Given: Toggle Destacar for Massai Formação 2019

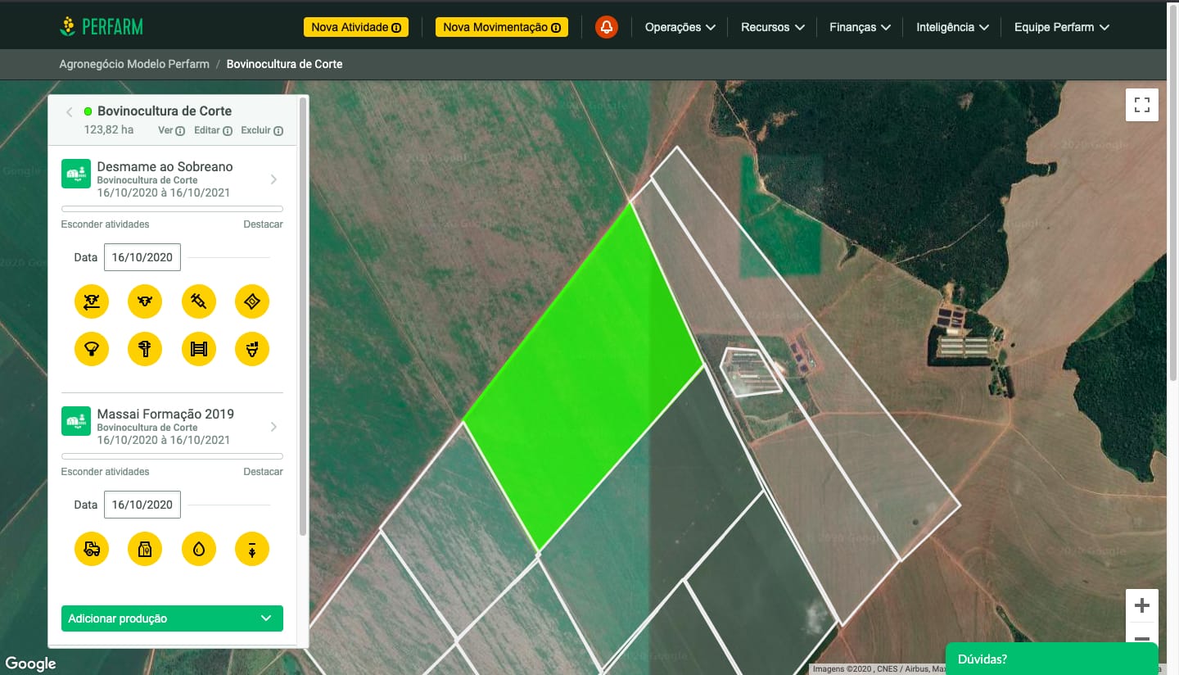Looking at the screenshot, I should (x=263, y=471).
